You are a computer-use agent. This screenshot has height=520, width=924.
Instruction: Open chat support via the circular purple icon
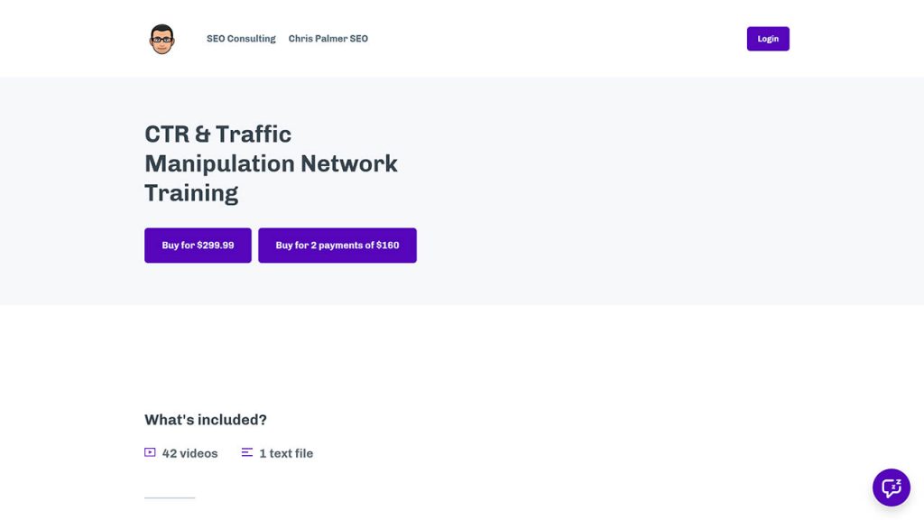click(891, 487)
